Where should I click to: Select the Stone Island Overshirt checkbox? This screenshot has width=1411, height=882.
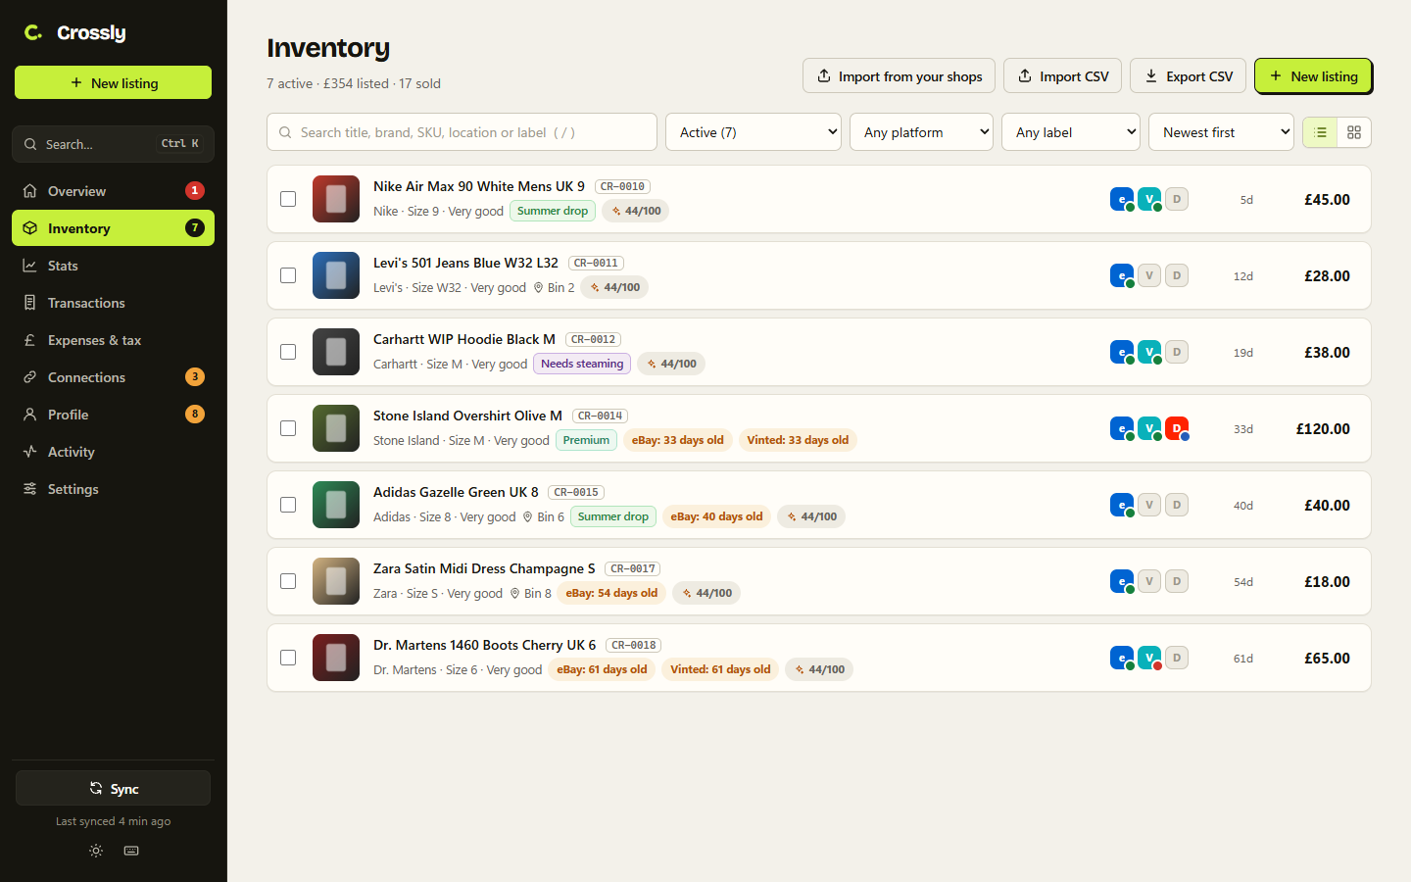pyautogui.click(x=288, y=428)
